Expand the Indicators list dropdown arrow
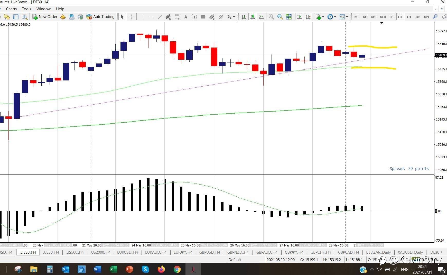Screen dimensions: 447x275 [323, 17]
